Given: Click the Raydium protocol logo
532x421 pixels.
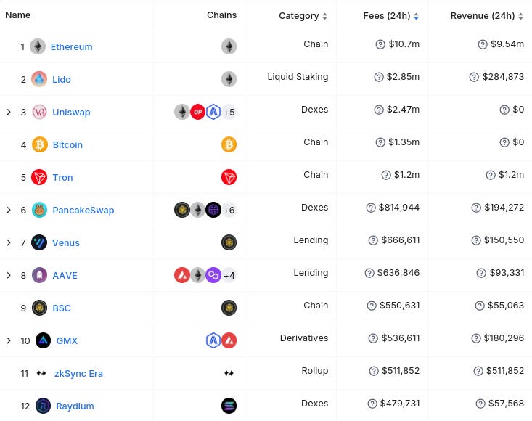Looking at the screenshot, I should (43, 406).
